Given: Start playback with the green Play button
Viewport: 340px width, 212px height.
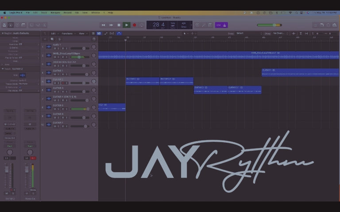Looking at the screenshot, I should [x=127, y=25].
